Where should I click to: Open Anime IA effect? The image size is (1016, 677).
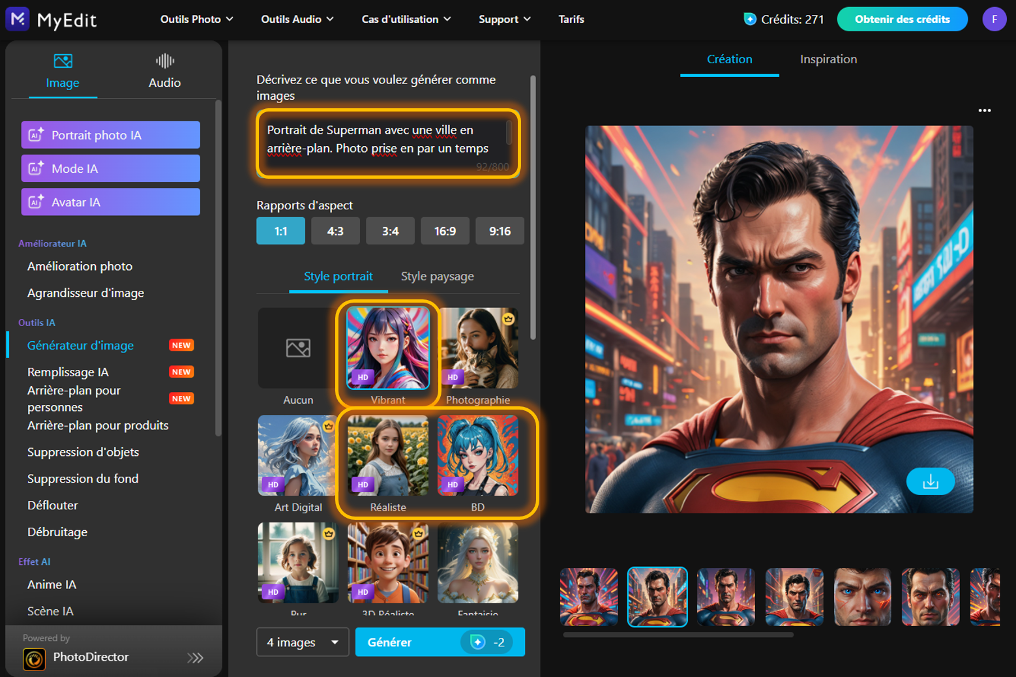point(52,585)
